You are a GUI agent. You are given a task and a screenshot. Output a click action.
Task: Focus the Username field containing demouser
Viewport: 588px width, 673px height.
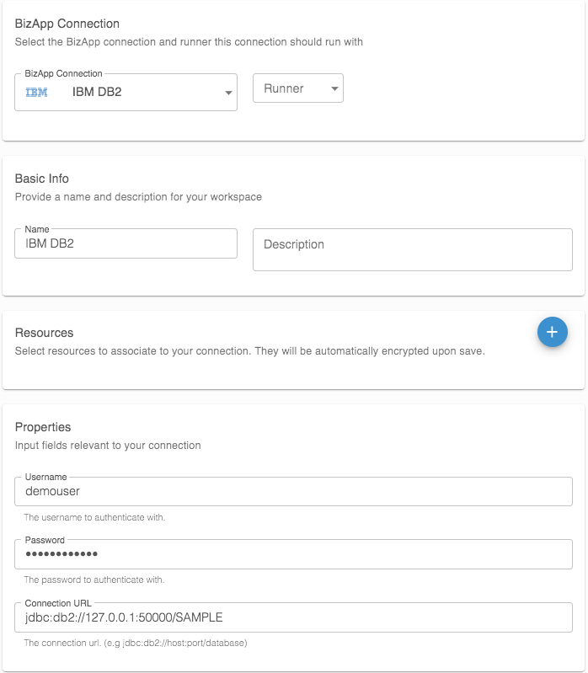(x=293, y=492)
